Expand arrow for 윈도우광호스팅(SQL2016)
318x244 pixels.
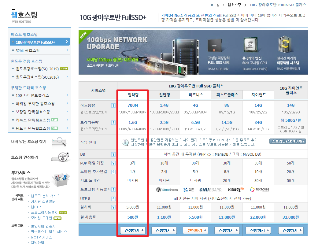click(67, 77)
